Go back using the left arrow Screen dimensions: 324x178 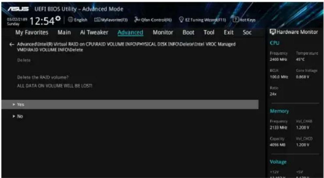(12, 44)
